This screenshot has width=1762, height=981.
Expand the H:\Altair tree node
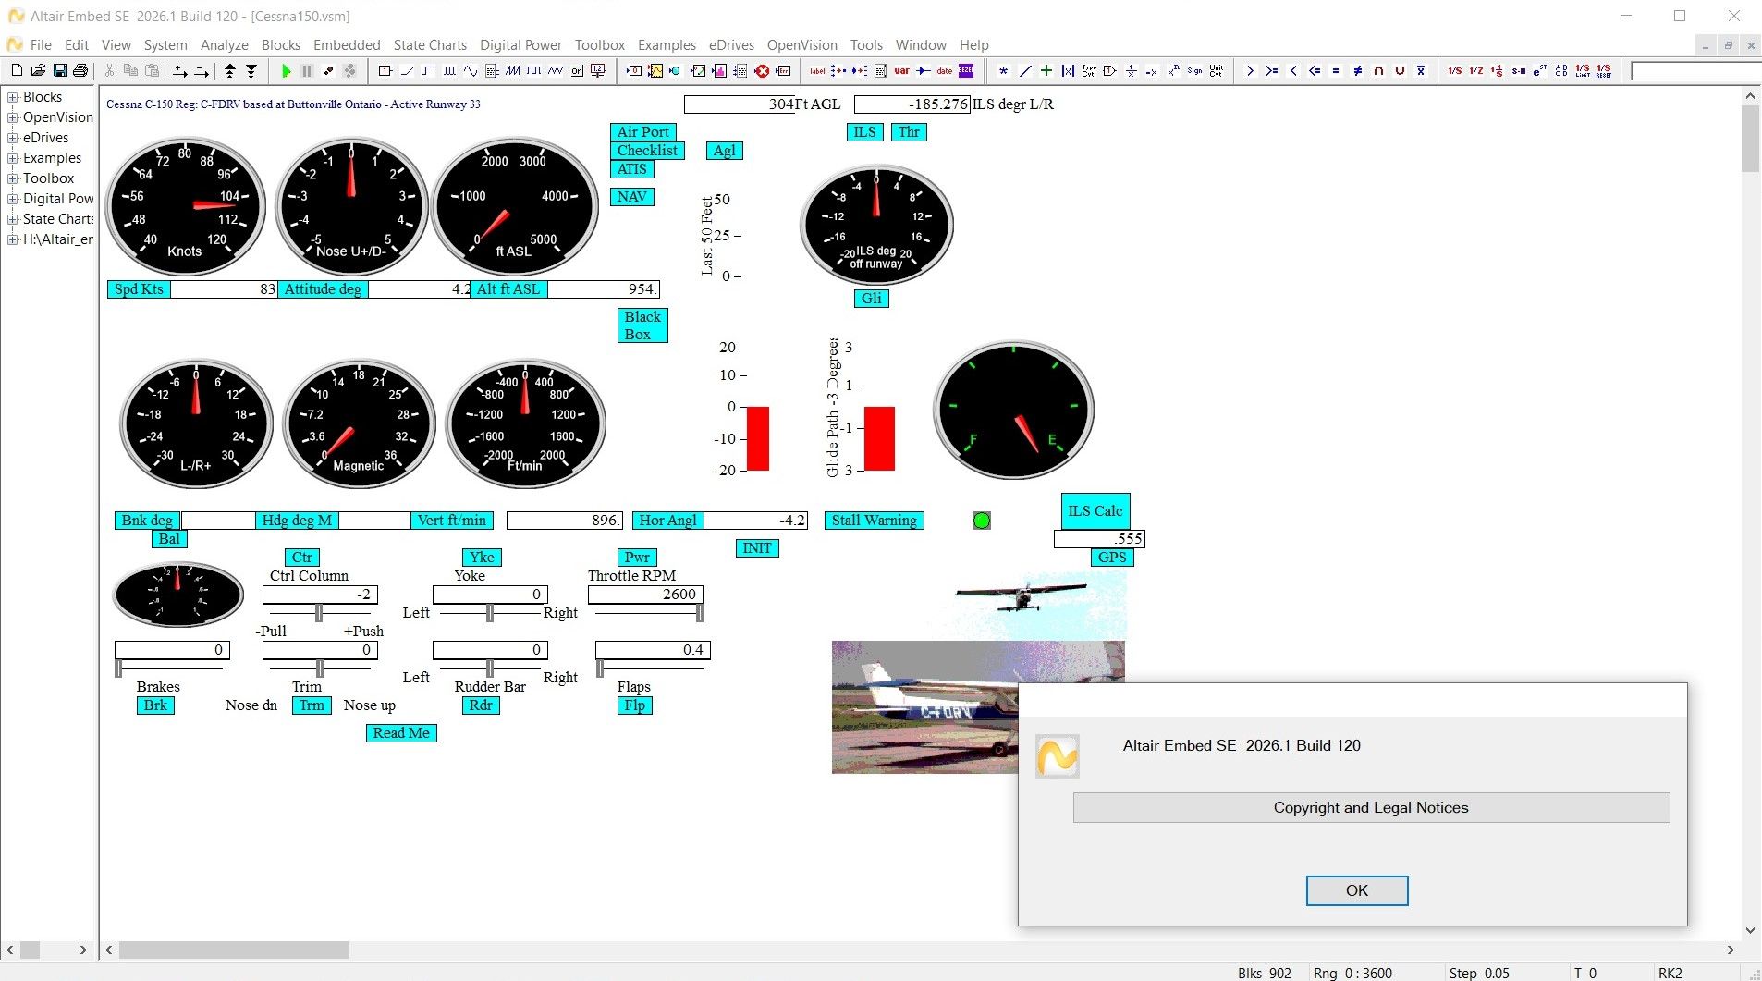click(12, 239)
